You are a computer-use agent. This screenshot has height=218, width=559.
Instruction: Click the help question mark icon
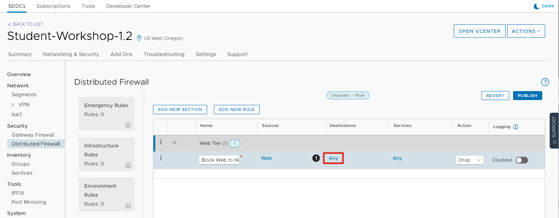point(545,82)
